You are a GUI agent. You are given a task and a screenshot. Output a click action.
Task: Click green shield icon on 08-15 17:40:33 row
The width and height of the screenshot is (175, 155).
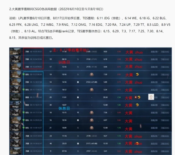tap(24, 89)
